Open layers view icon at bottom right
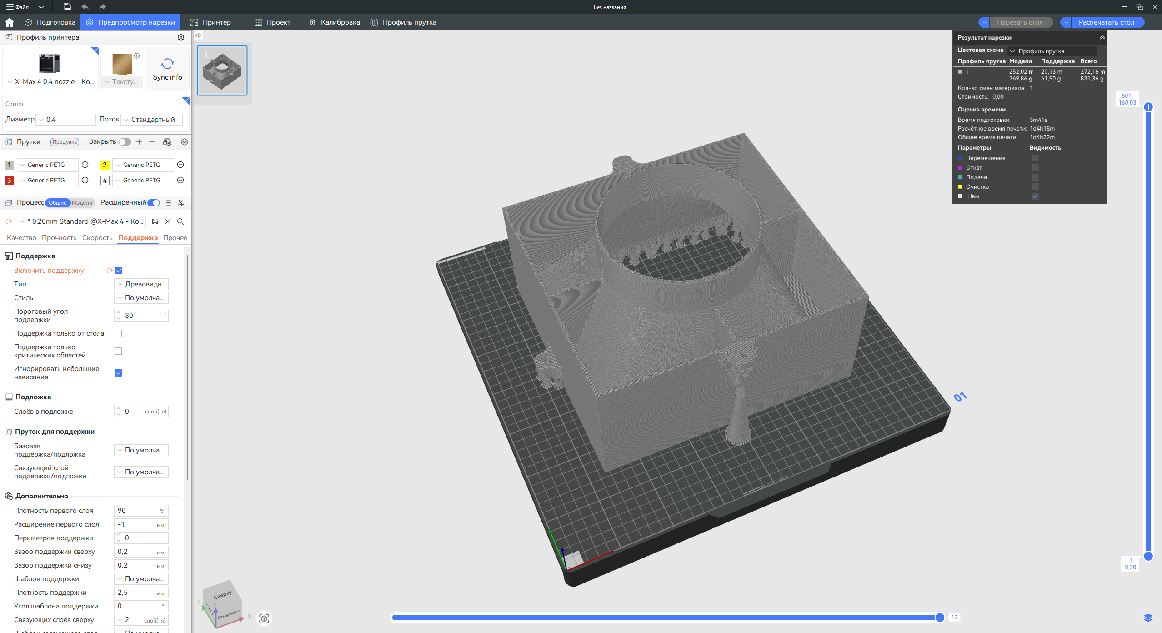 coord(1148,618)
